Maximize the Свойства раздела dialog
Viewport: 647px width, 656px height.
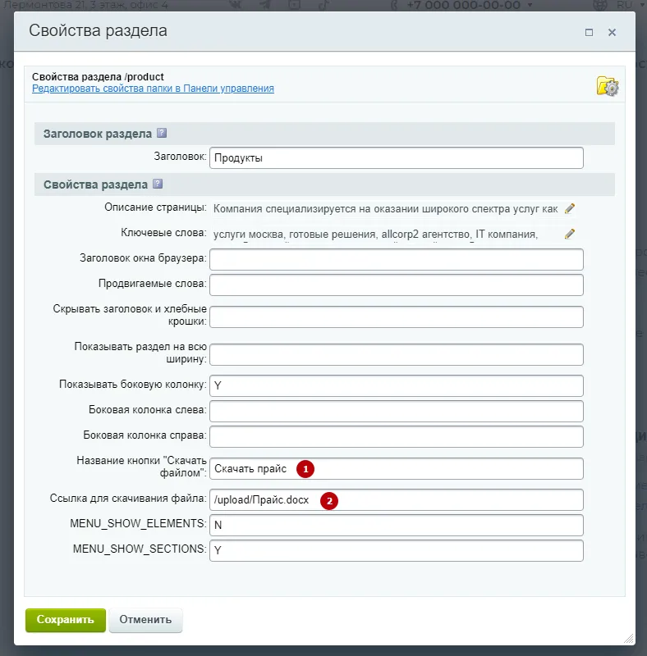pyautogui.click(x=589, y=32)
